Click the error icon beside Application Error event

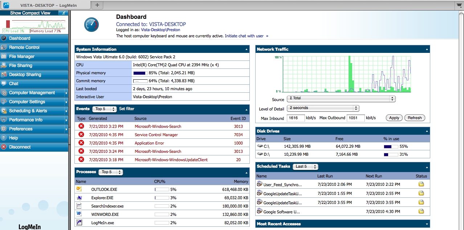(x=81, y=143)
